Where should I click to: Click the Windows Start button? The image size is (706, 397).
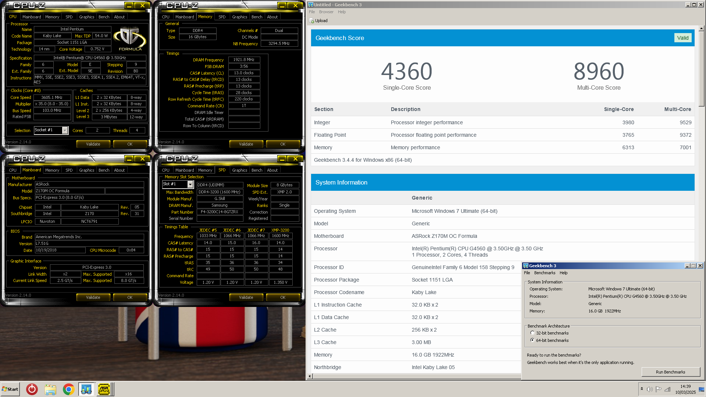click(10, 389)
